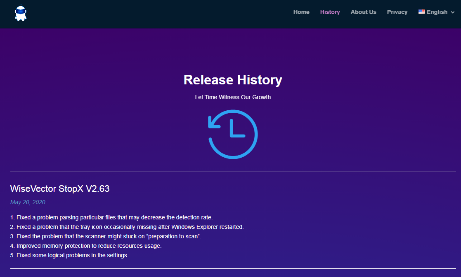Click the WiseVector robot logo

tap(21, 13)
